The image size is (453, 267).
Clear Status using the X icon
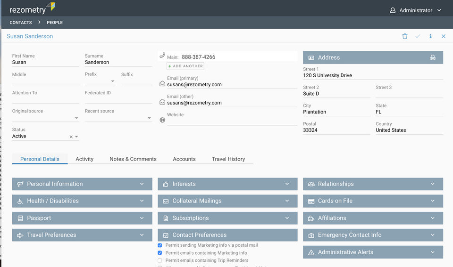pos(71,137)
